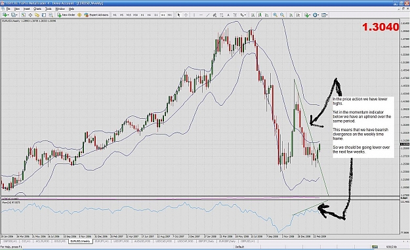Toggle line chart display mode

(x=266, y=15)
